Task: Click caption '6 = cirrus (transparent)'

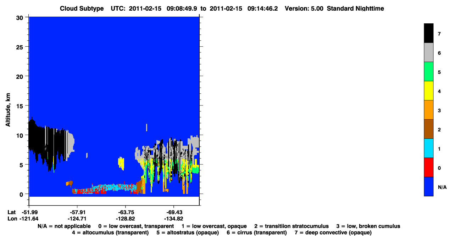Action: click(256, 232)
